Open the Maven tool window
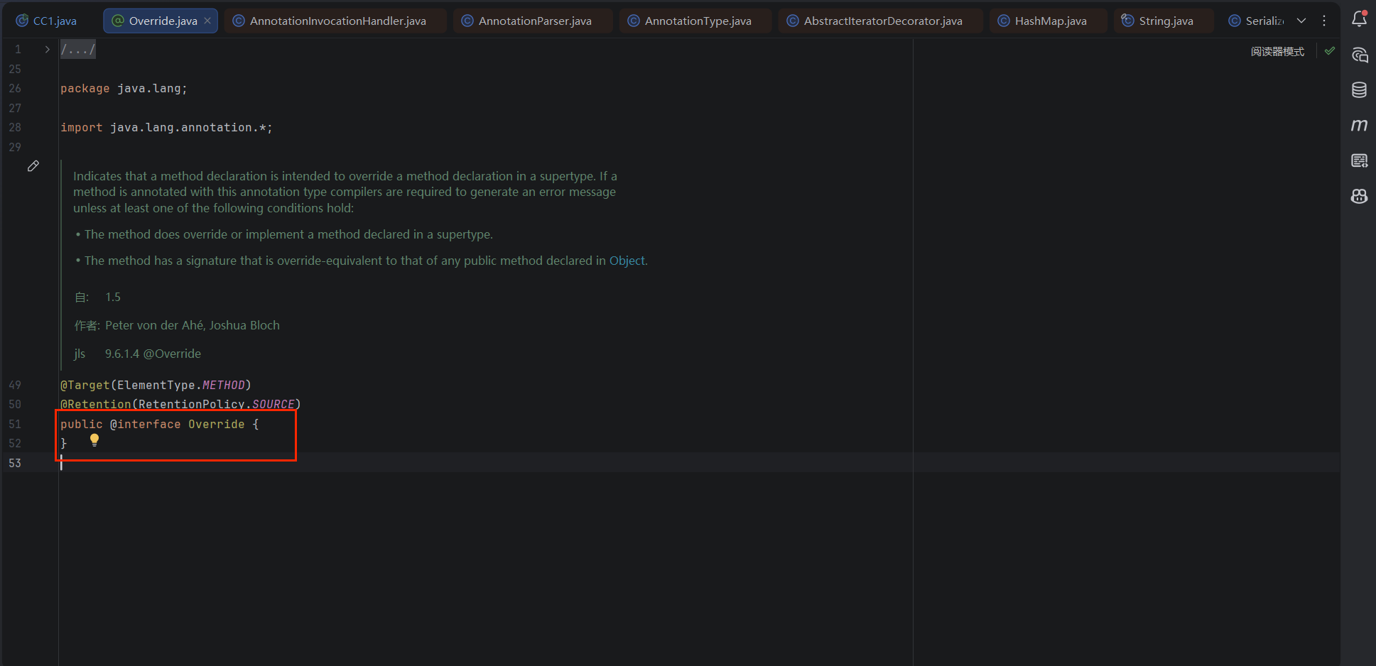1376x666 pixels. click(1359, 125)
